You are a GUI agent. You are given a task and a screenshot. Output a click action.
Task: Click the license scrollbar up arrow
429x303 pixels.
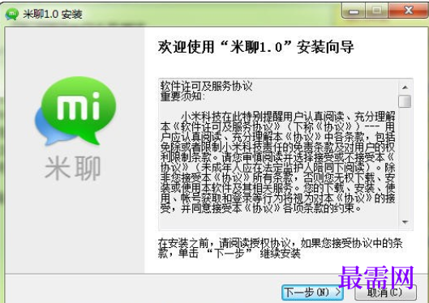[x=405, y=87]
